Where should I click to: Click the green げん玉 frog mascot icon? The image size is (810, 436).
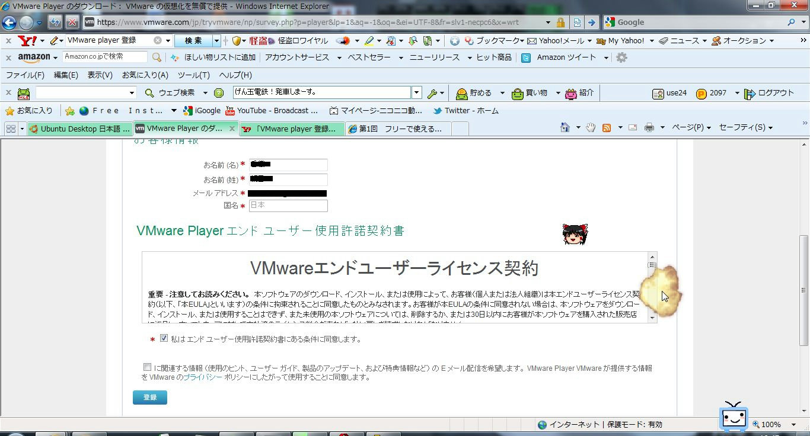coord(24,93)
